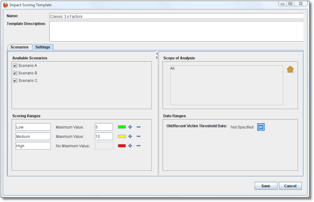Remove the Medium scoring range
This screenshot has width=314, height=202.
139,136
